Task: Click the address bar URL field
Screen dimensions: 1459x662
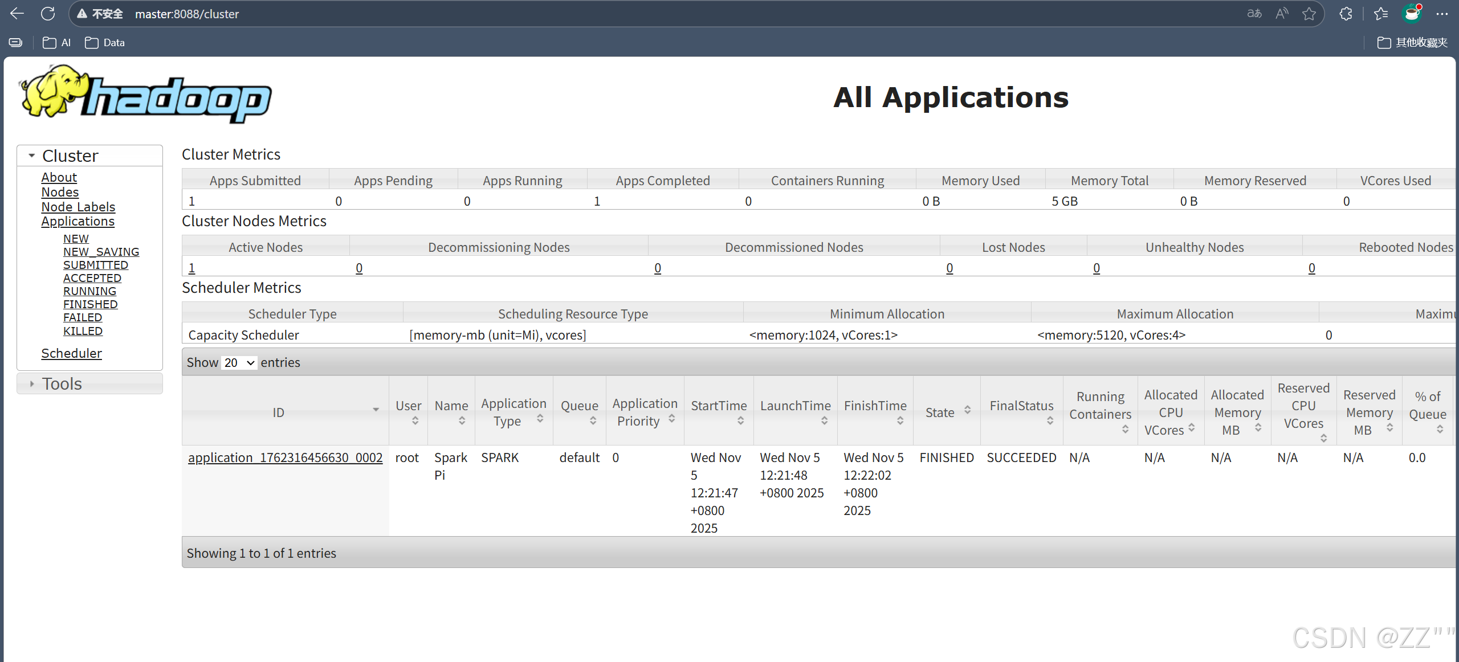Action: pyautogui.click(x=456, y=14)
